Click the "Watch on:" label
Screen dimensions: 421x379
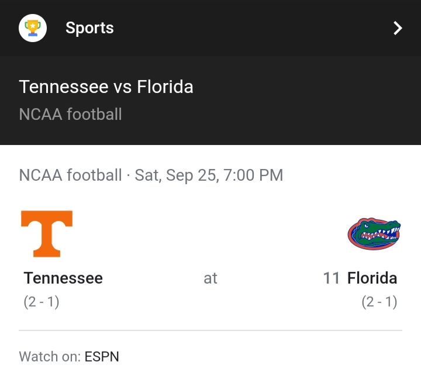50,356
